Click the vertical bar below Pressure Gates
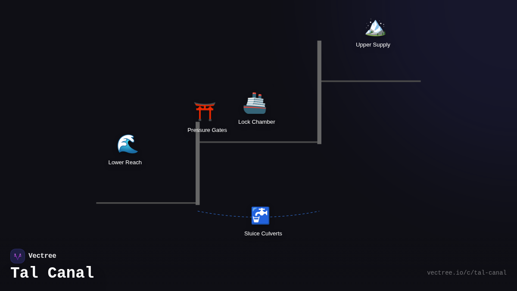Image resolution: width=517 pixels, height=291 pixels. pos(198,172)
